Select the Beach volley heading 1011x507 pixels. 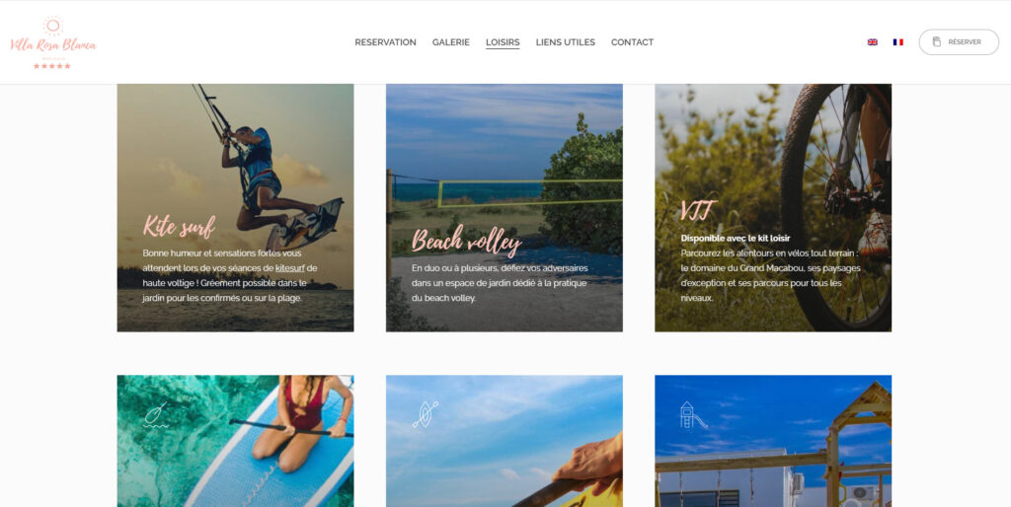467,242
